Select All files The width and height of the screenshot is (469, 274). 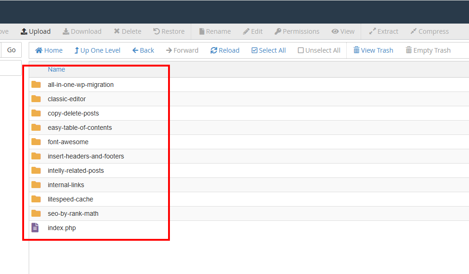point(269,50)
